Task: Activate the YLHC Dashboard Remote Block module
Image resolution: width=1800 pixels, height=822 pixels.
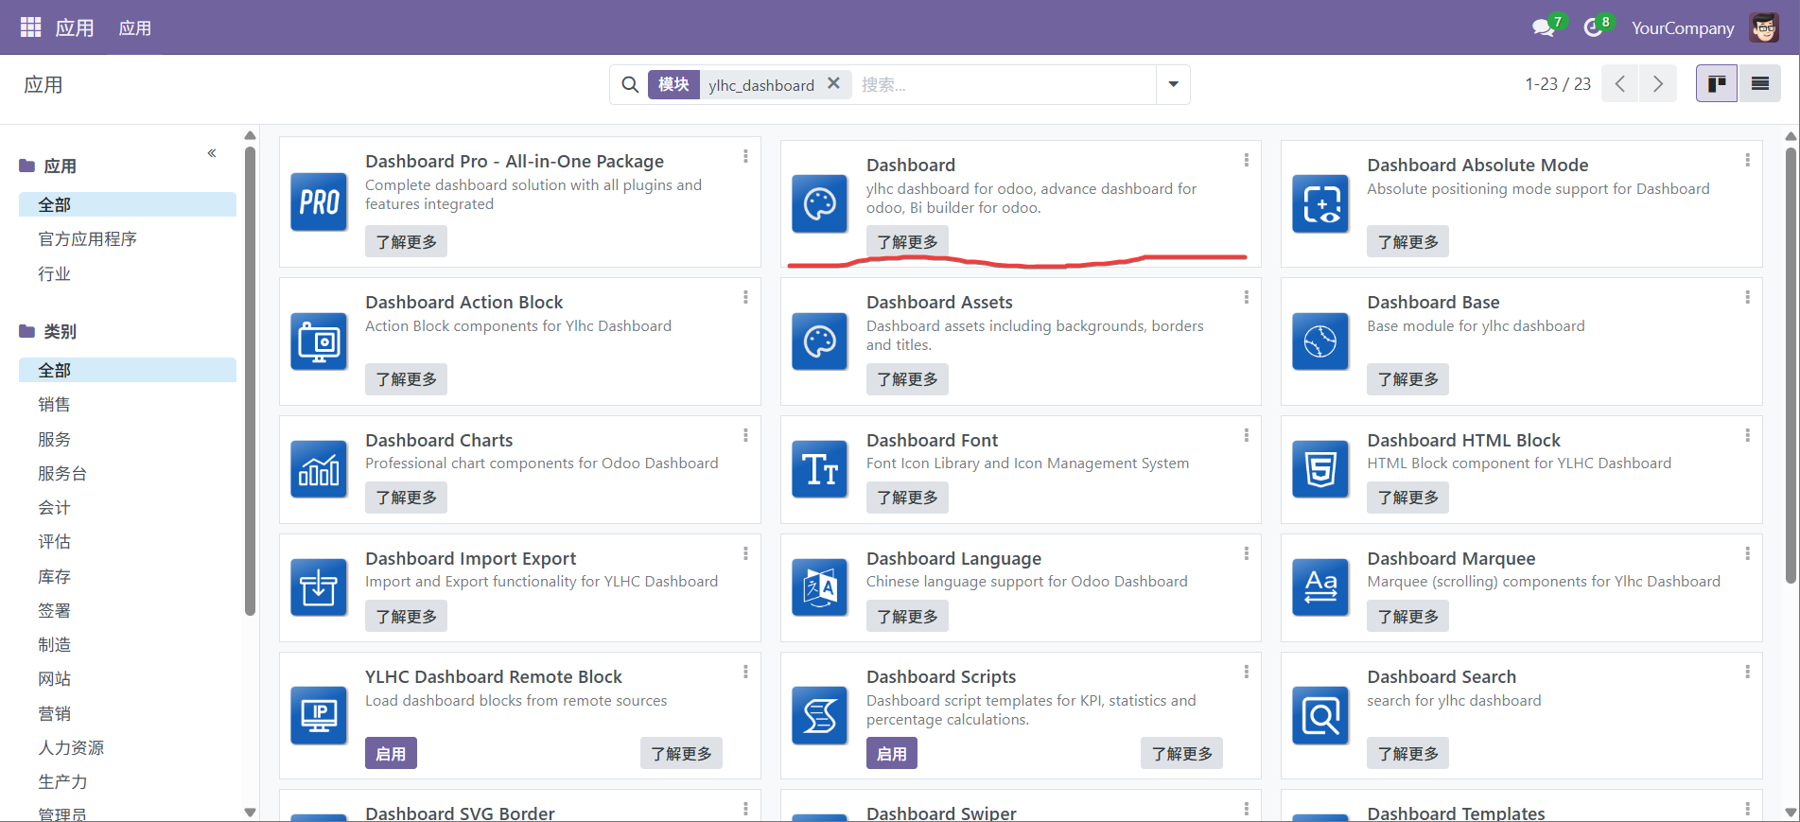Action: [x=391, y=754]
